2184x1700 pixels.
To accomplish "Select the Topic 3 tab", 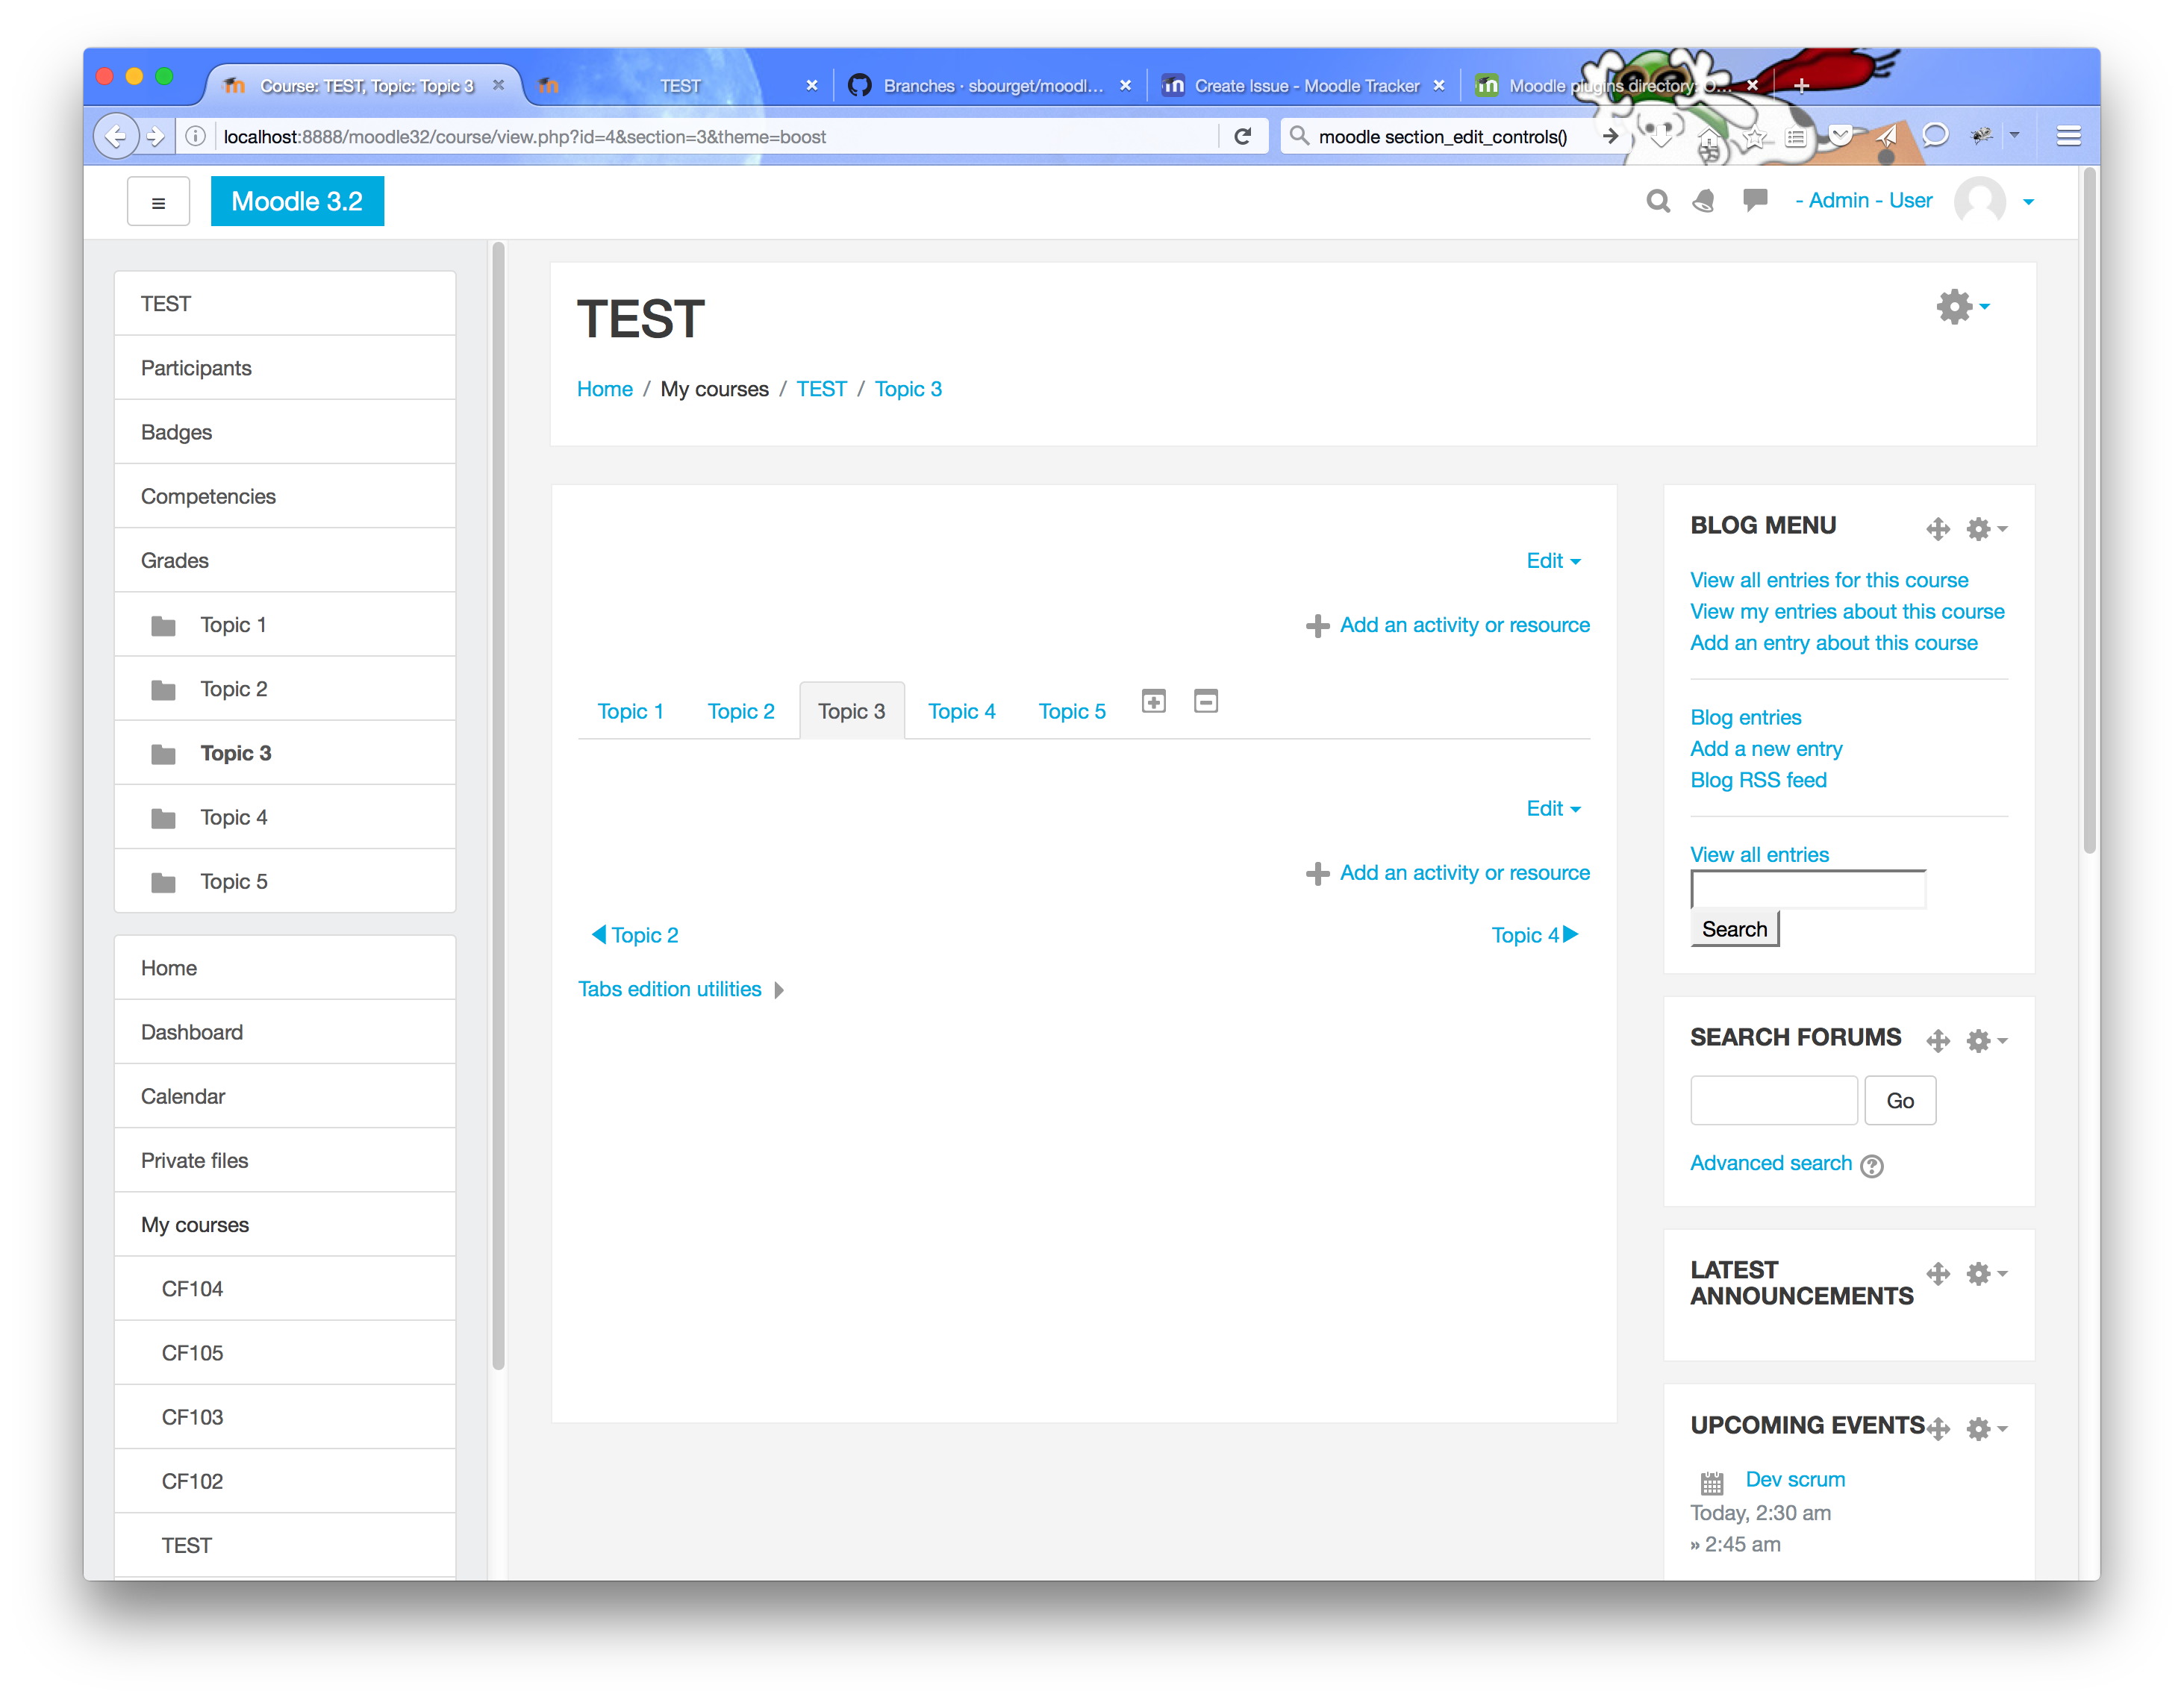I will 852,711.
